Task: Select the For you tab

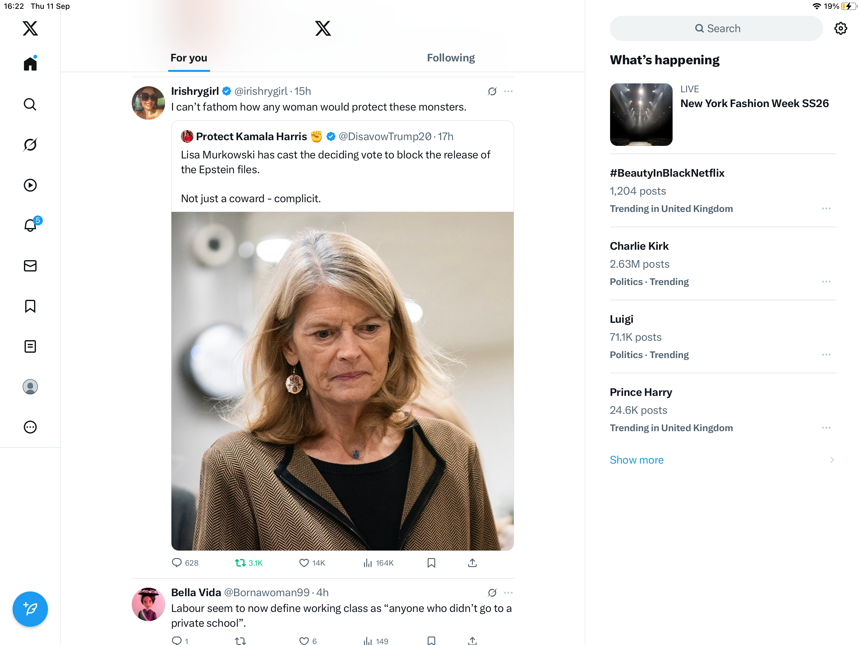Action: click(189, 58)
